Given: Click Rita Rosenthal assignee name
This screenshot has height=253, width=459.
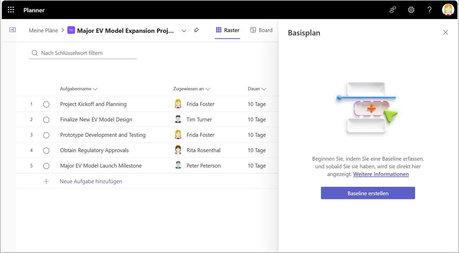Looking at the screenshot, I should (x=204, y=150).
